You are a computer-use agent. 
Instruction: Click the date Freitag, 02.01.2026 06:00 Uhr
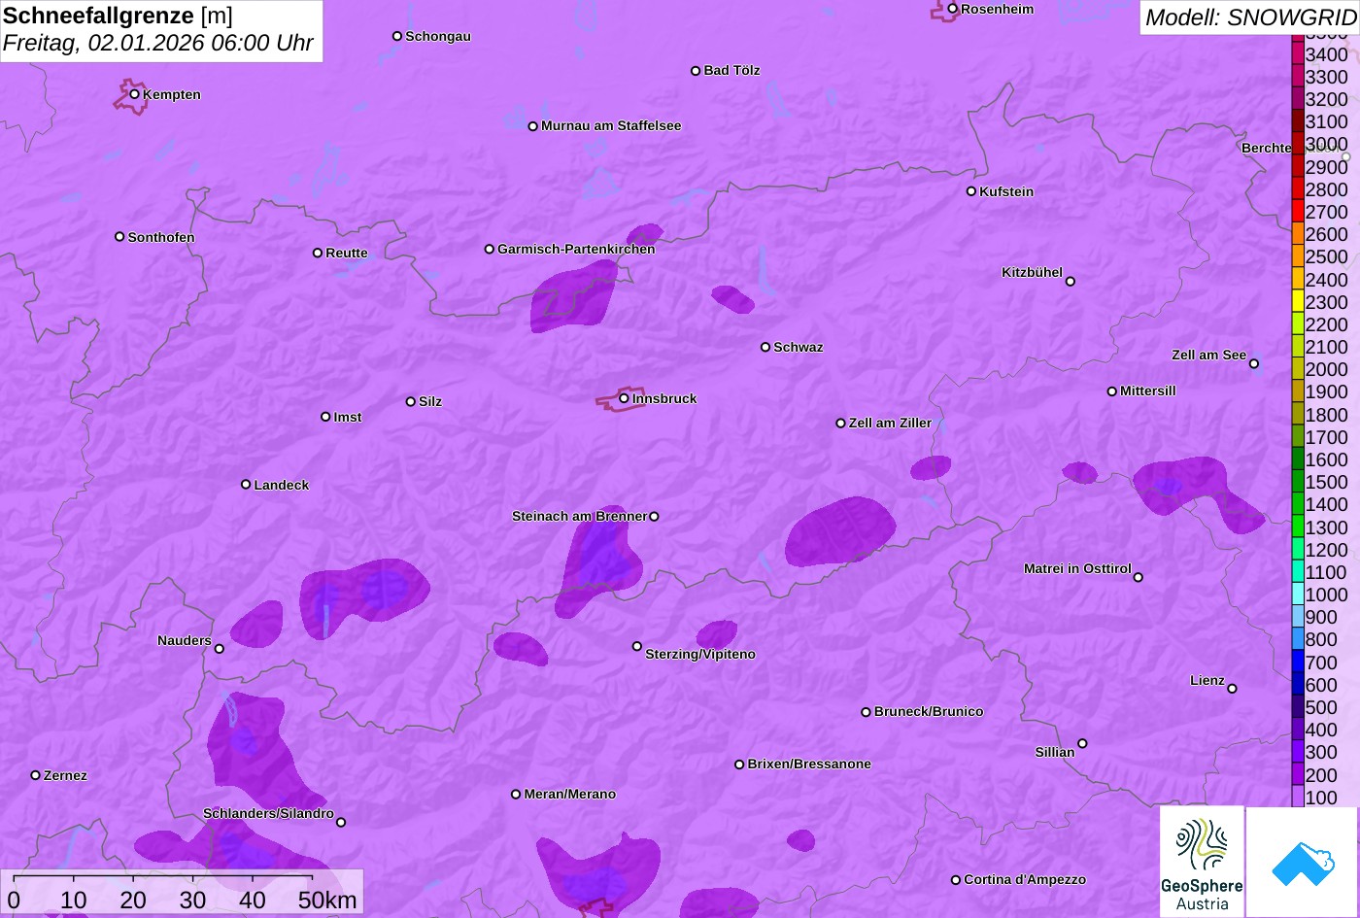158,44
